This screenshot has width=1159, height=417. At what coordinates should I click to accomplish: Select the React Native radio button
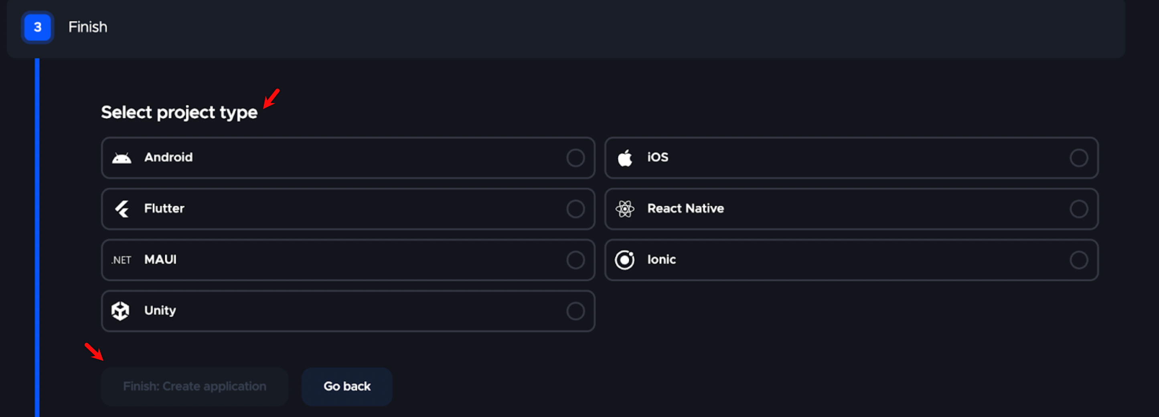pyautogui.click(x=1079, y=209)
